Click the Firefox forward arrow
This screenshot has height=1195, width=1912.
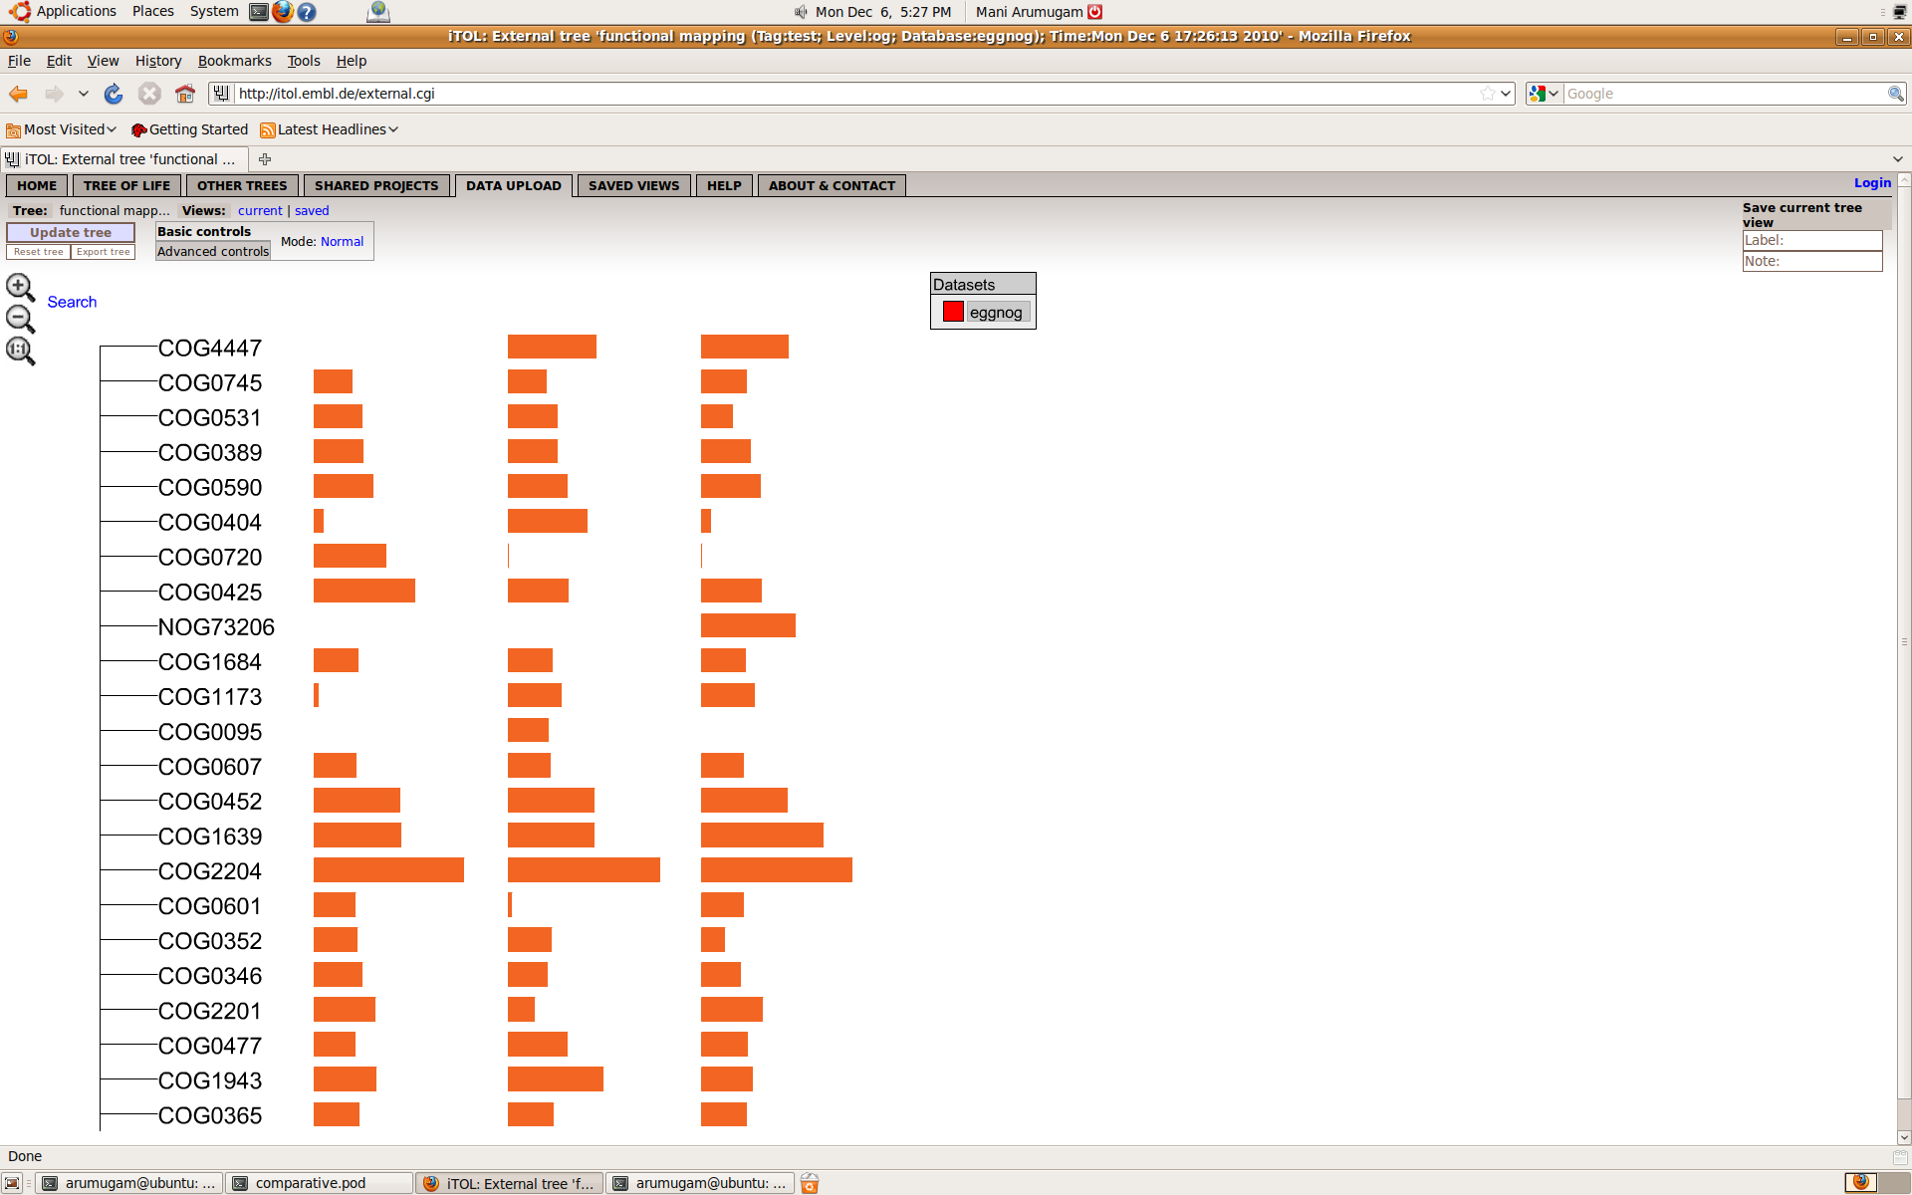[54, 94]
